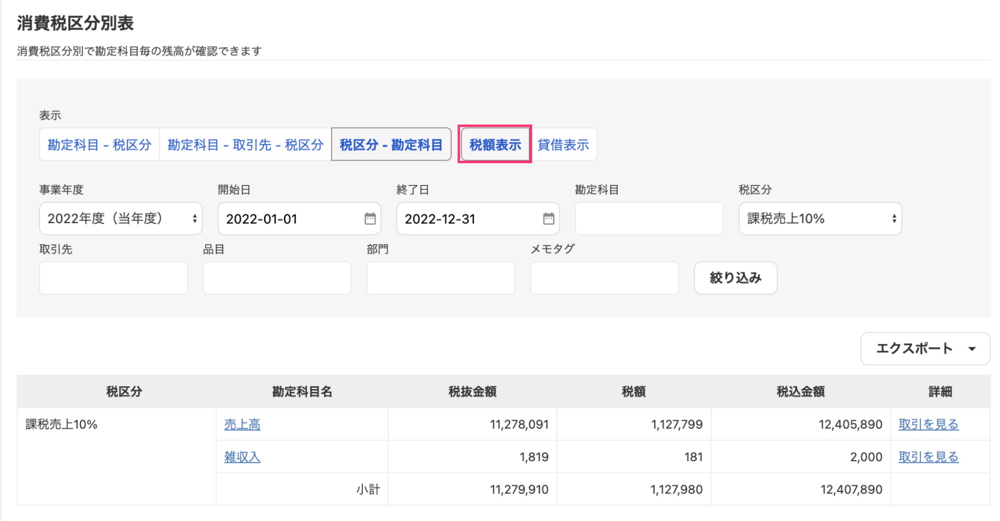Select the subtotal tax amount 1,127,980
This screenshot has height=521, width=1000.
point(676,489)
